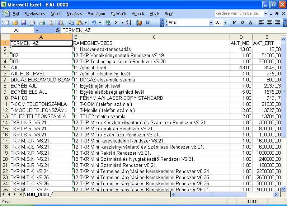
Task: Align cell text right
Action: (x=277, y=23)
